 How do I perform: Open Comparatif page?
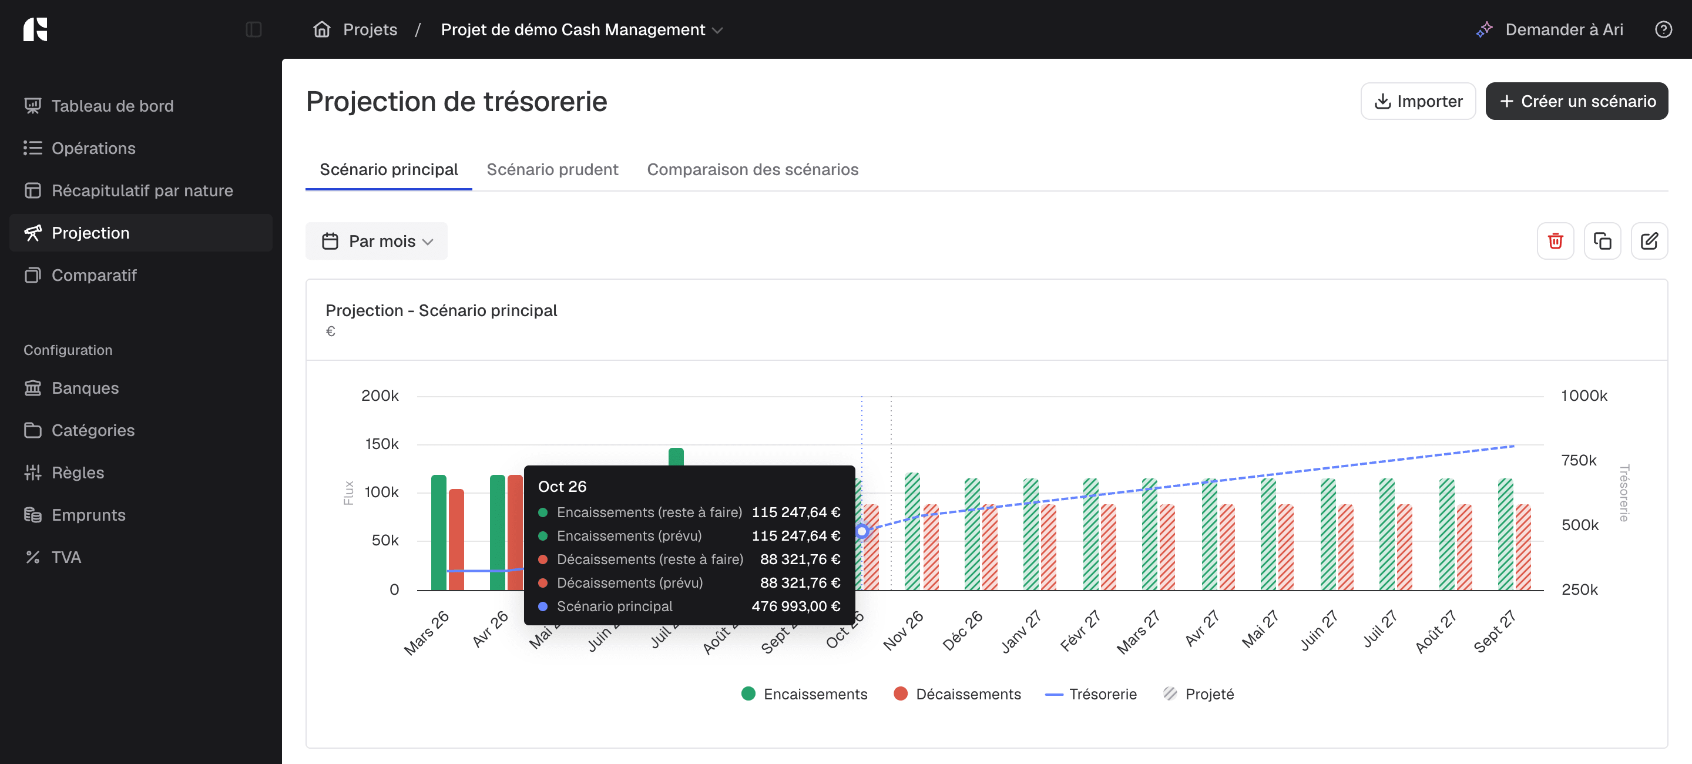tap(140, 275)
